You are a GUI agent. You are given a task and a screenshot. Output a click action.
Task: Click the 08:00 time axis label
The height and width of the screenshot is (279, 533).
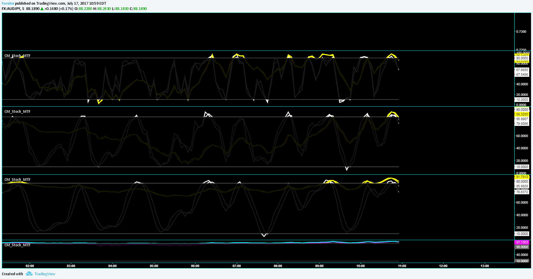[278, 266]
